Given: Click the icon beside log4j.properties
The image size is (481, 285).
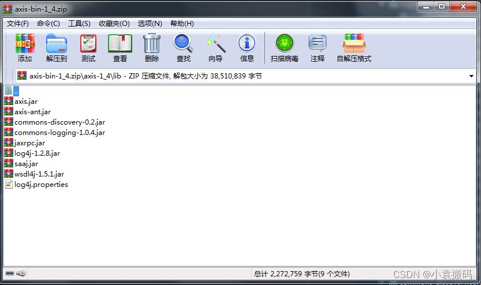Looking at the screenshot, I should 9,184.
